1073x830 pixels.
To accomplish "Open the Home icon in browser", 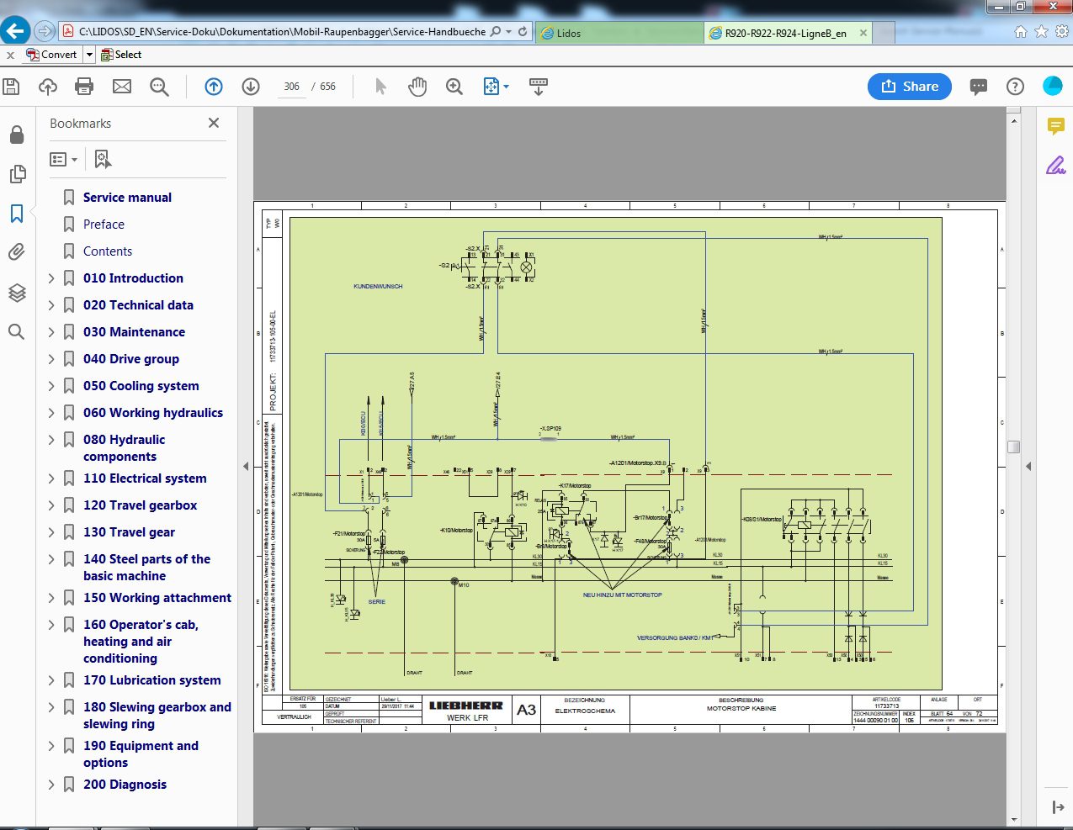I will (x=1021, y=32).
